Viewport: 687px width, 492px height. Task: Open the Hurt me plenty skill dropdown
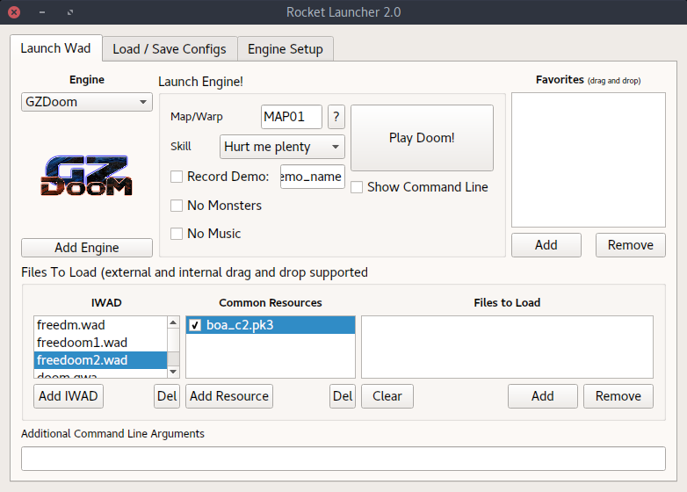point(282,147)
